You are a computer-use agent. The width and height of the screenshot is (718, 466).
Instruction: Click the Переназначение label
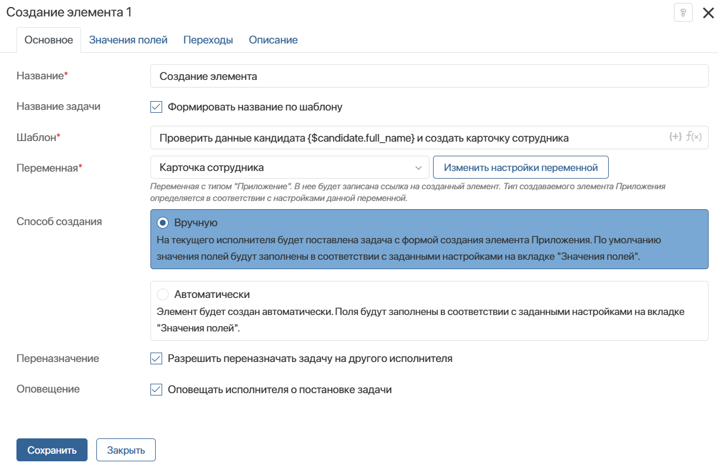58,358
